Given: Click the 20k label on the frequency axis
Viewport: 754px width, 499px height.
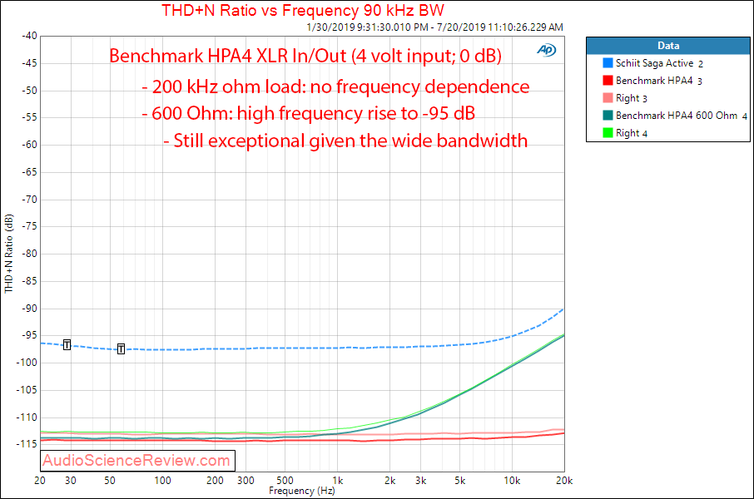Looking at the screenshot, I should (x=564, y=480).
